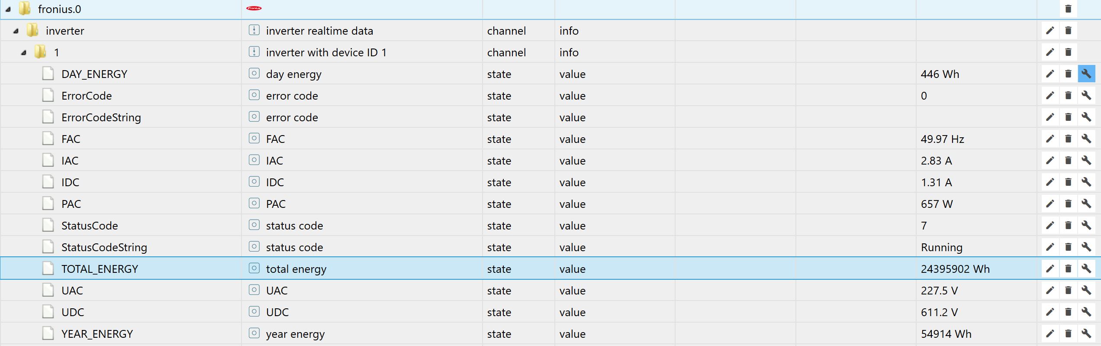Delete the UAC state
The height and width of the screenshot is (346, 1101).
pyautogui.click(x=1068, y=290)
